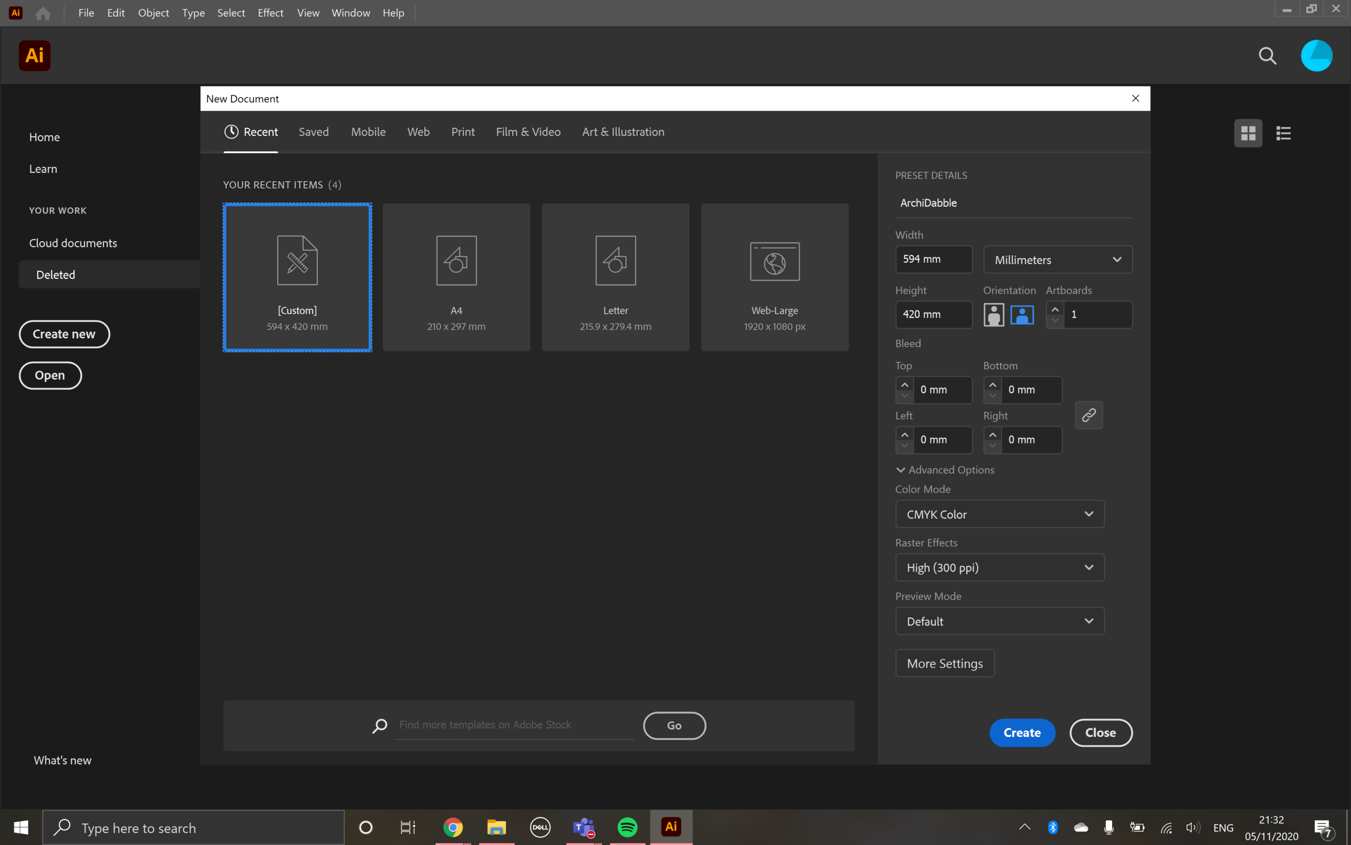Select portrait orientation icon
This screenshot has height=845, width=1351.
tap(994, 315)
